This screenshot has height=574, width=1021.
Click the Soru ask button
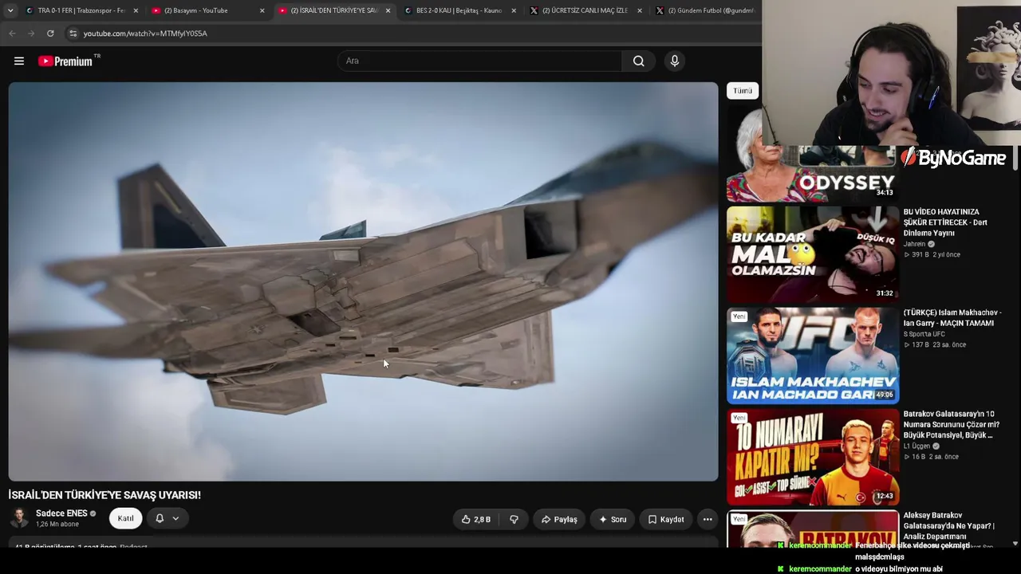(x=613, y=519)
